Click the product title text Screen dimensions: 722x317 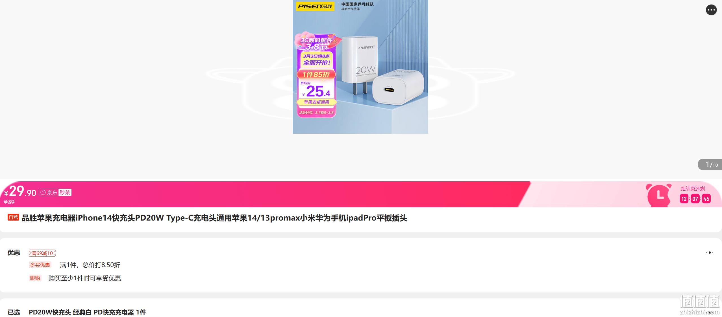(214, 218)
